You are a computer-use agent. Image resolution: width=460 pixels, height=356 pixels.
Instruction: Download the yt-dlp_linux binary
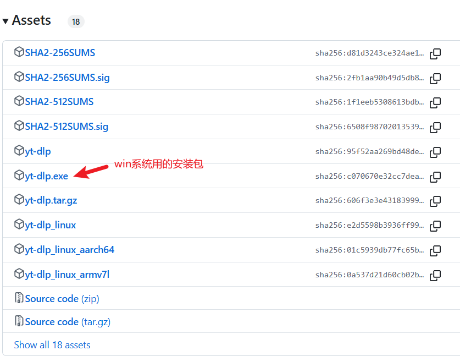pos(51,225)
